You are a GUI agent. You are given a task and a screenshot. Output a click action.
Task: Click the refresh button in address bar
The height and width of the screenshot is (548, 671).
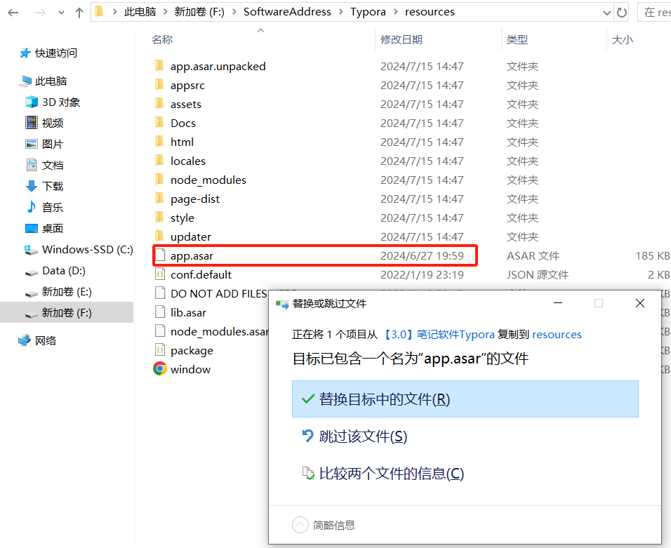click(621, 13)
